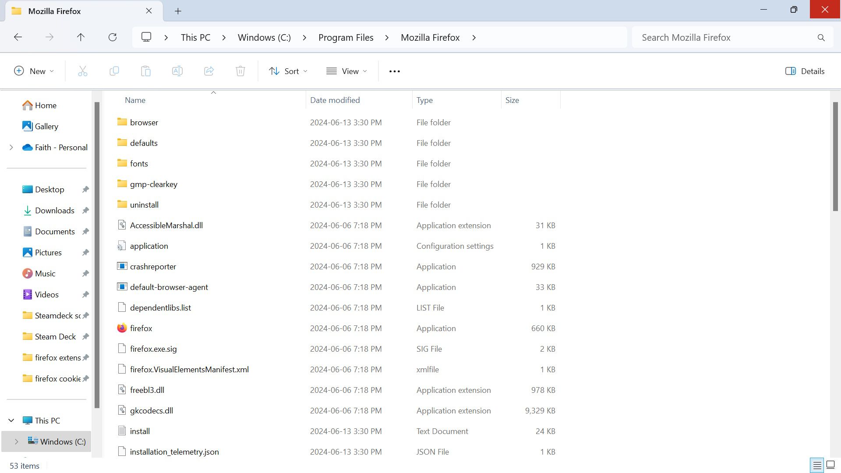Open the default-browser-agent application
841x473 pixels.
pos(169,287)
